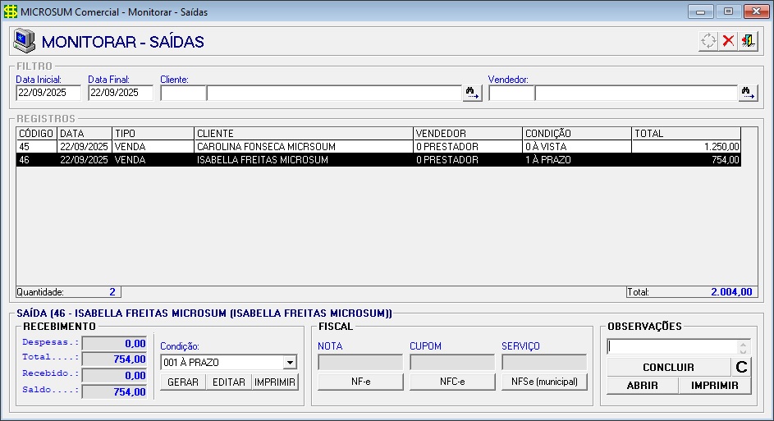Click the TIPO column header

click(153, 133)
